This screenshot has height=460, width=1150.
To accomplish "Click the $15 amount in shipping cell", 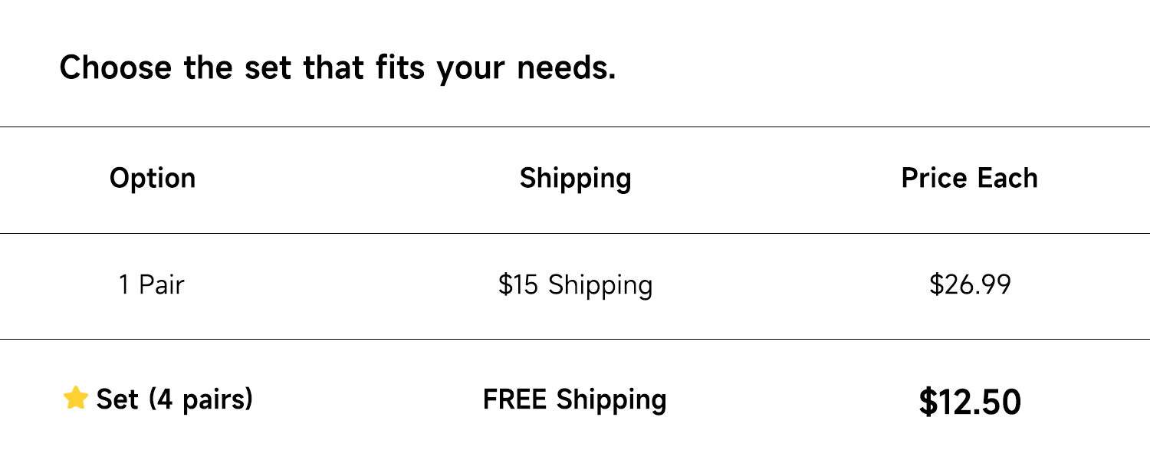I will [519, 285].
